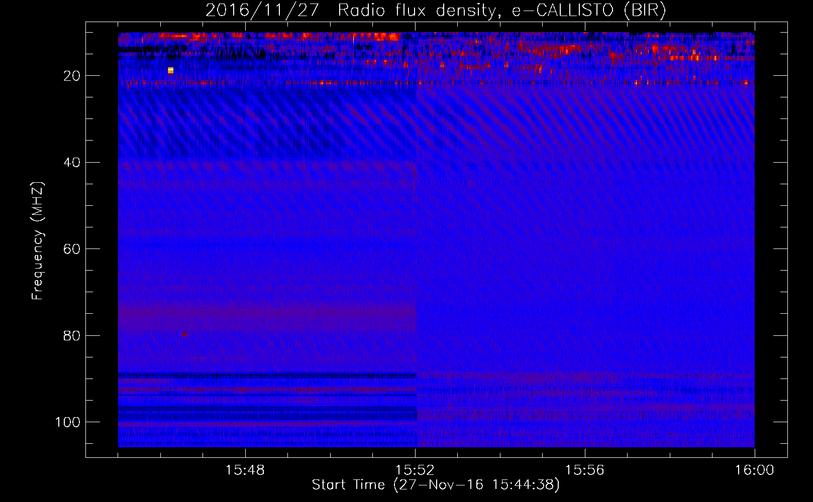This screenshot has height=502, width=813.
Task: Click the 80 MHz frequency tick label
Action: 72,336
